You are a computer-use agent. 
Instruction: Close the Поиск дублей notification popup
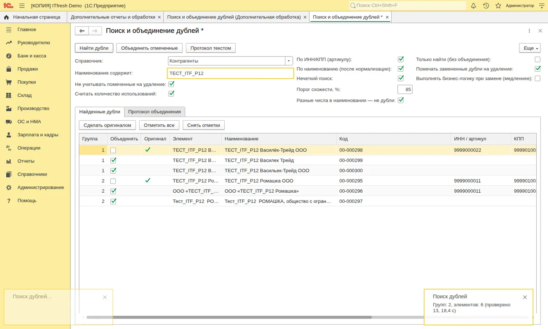(x=525, y=297)
